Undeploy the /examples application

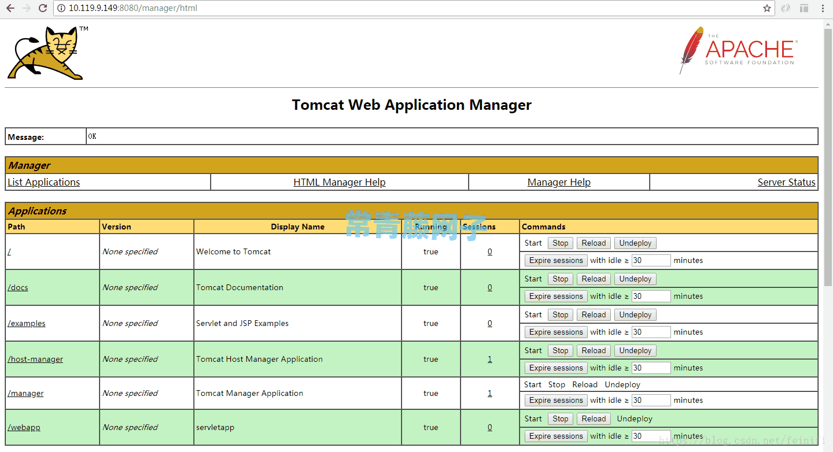pos(635,315)
